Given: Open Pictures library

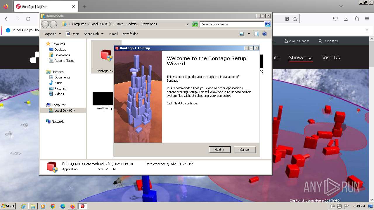Looking at the screenshot, I should coord(60,88).
